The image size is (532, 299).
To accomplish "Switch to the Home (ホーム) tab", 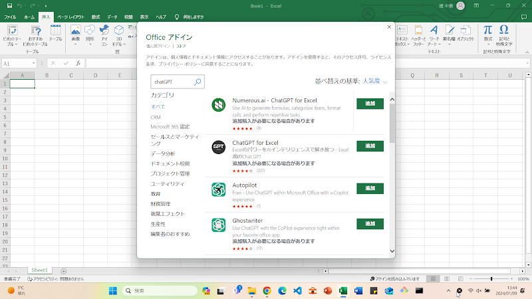I will click(29, 17).
